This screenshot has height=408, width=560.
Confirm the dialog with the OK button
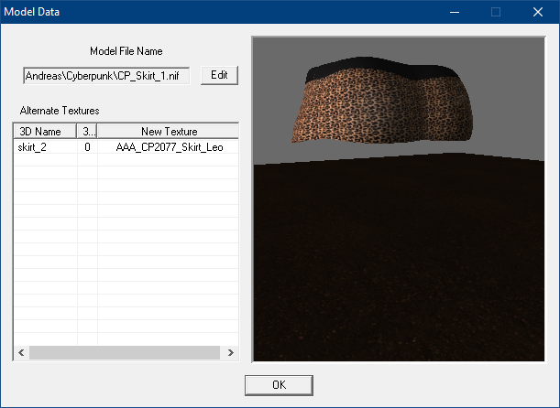pyautogui.click(x=279, y=385)
